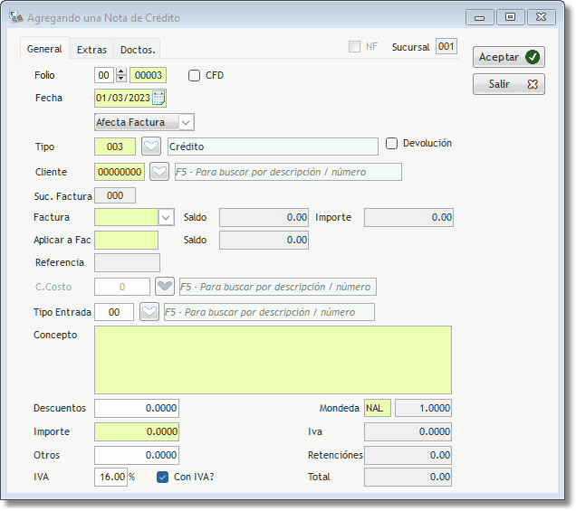Expand the Factura combo box arrow

(166, 218)
